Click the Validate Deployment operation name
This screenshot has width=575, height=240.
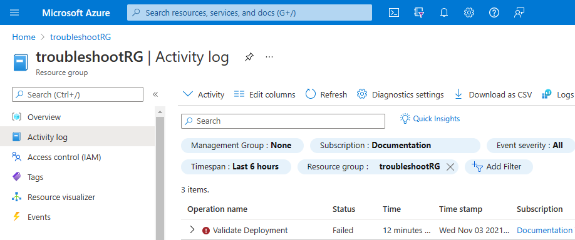(251, 231)
